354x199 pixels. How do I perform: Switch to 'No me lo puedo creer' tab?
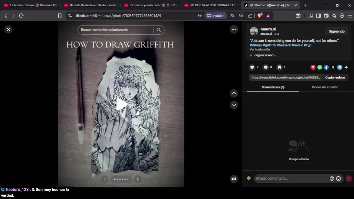point(151,5)
